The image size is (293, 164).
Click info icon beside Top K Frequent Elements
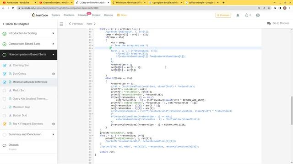click(x=54, y=124)
